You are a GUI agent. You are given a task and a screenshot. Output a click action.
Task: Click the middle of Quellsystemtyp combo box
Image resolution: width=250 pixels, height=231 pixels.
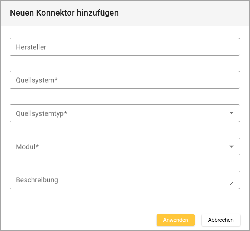[125, 113]
